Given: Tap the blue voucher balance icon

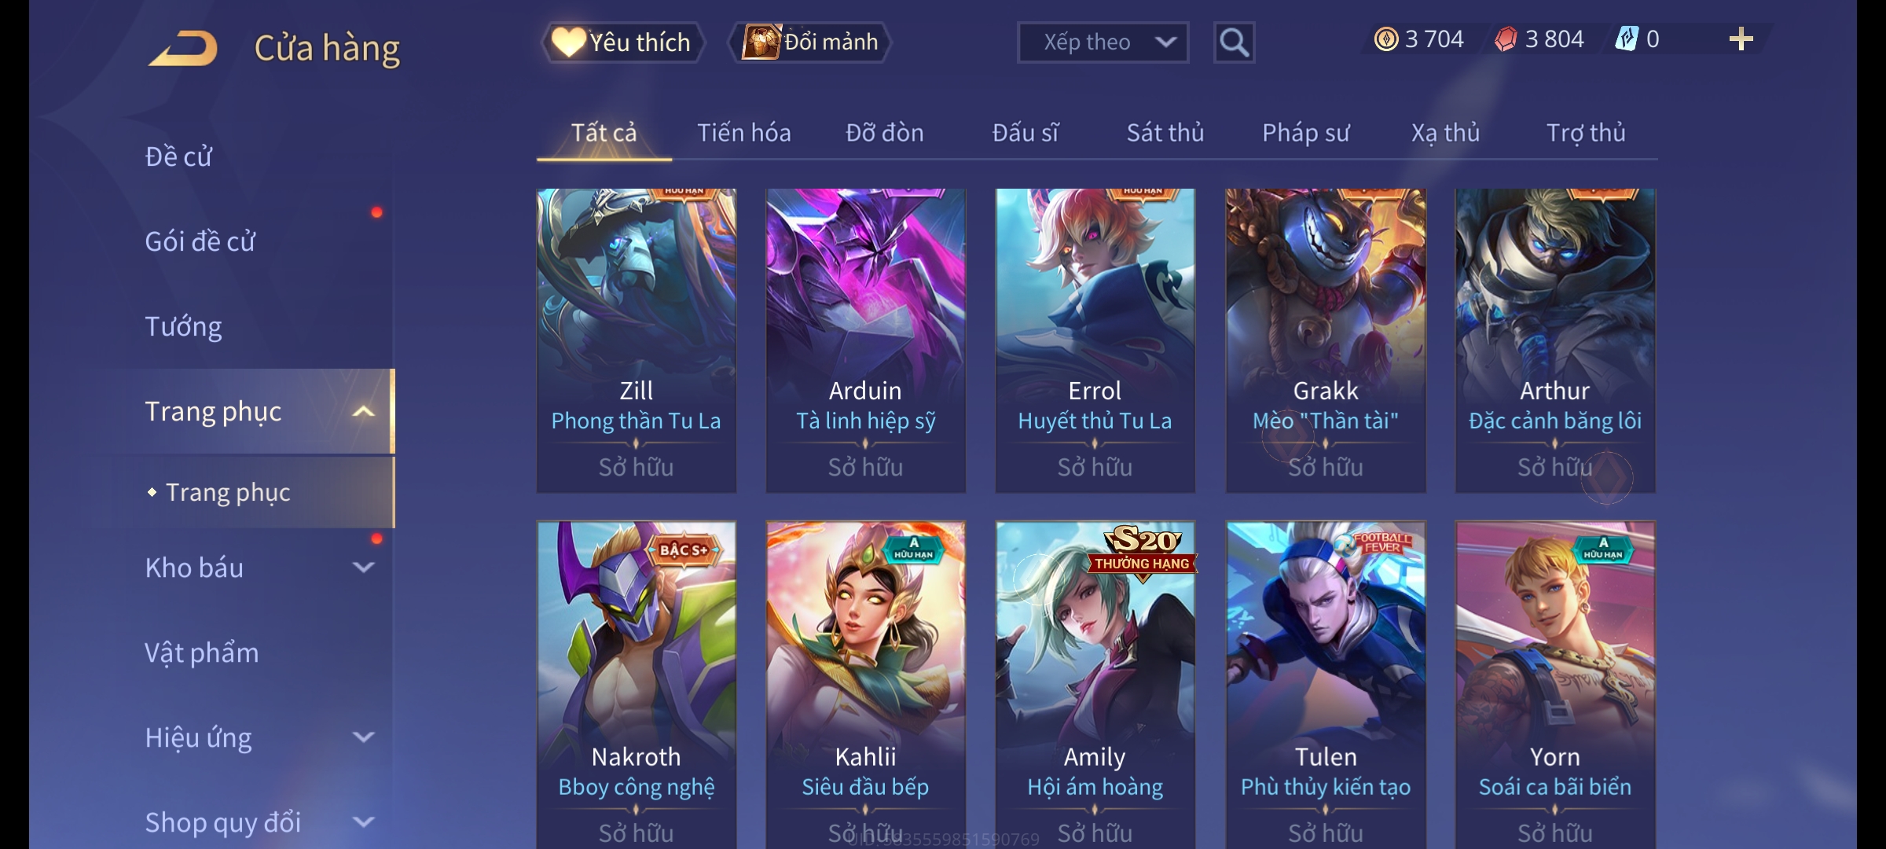Looking at the screenshot, I should pos(1627,39).
